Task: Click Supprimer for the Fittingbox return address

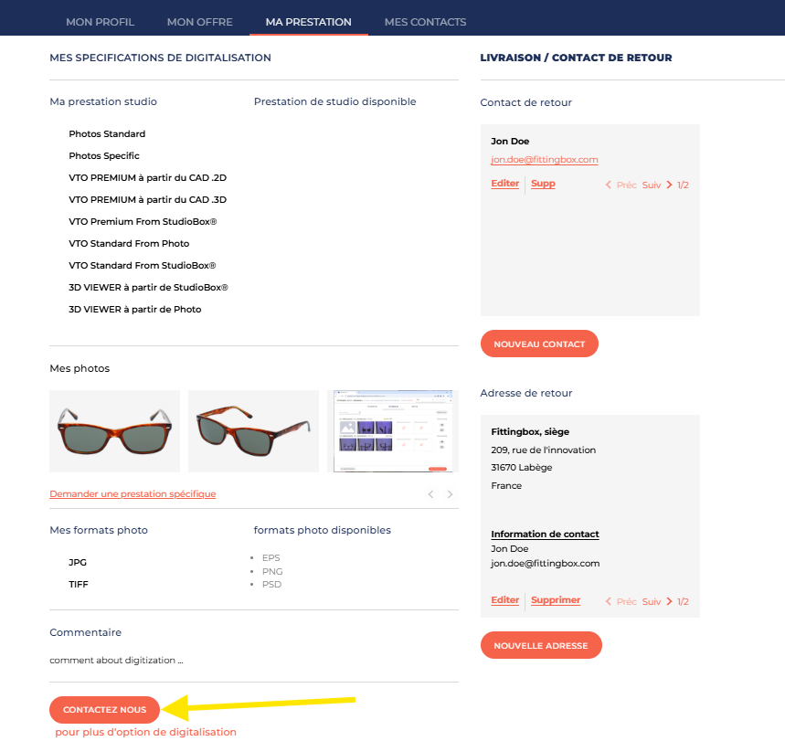Action: tap(556, 600)
